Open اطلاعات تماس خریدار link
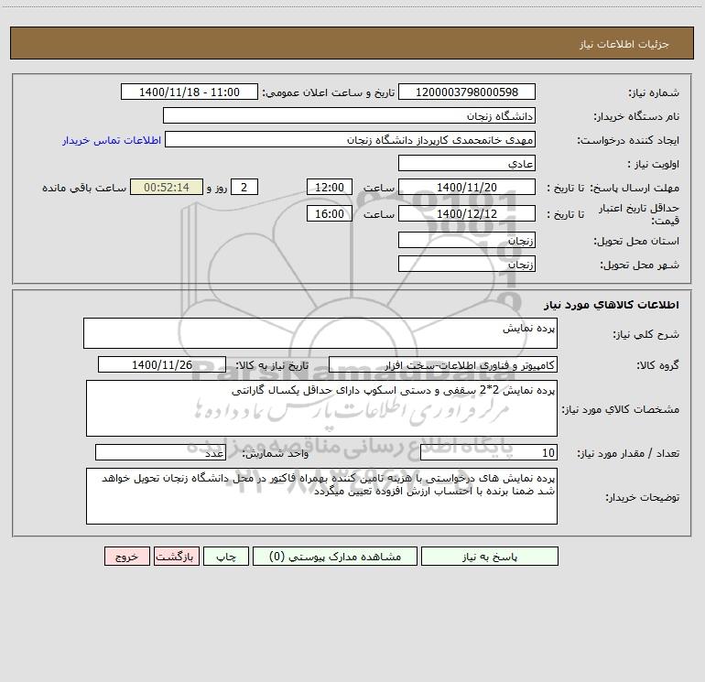Screen dimensions: 705x682 tap(112, 140)
